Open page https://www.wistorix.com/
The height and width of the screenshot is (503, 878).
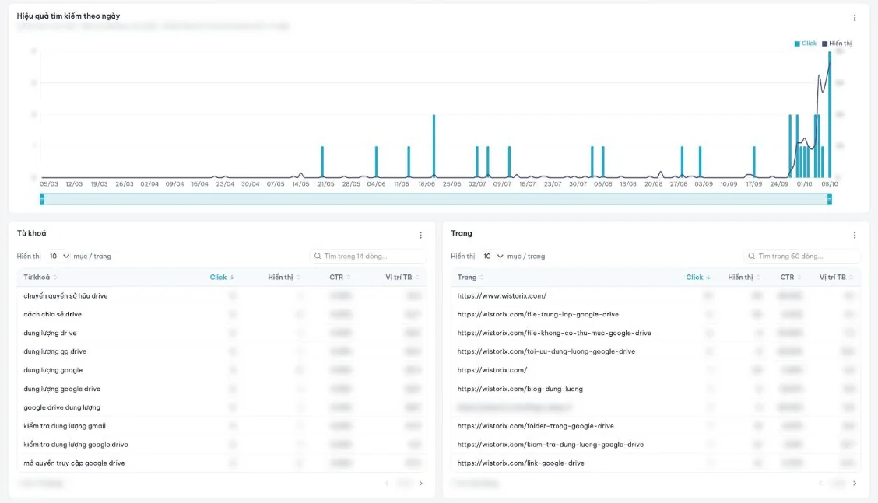click(x=502, y=295)
